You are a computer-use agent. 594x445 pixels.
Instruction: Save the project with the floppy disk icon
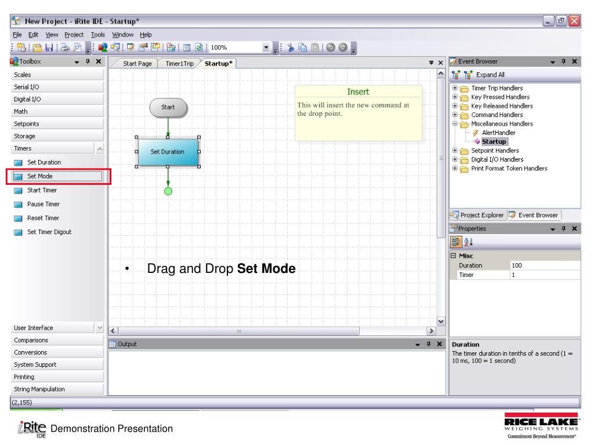[x=49, y=48]
